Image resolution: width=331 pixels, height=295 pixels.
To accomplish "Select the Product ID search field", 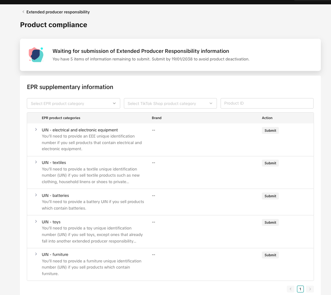I will [267, 103].
